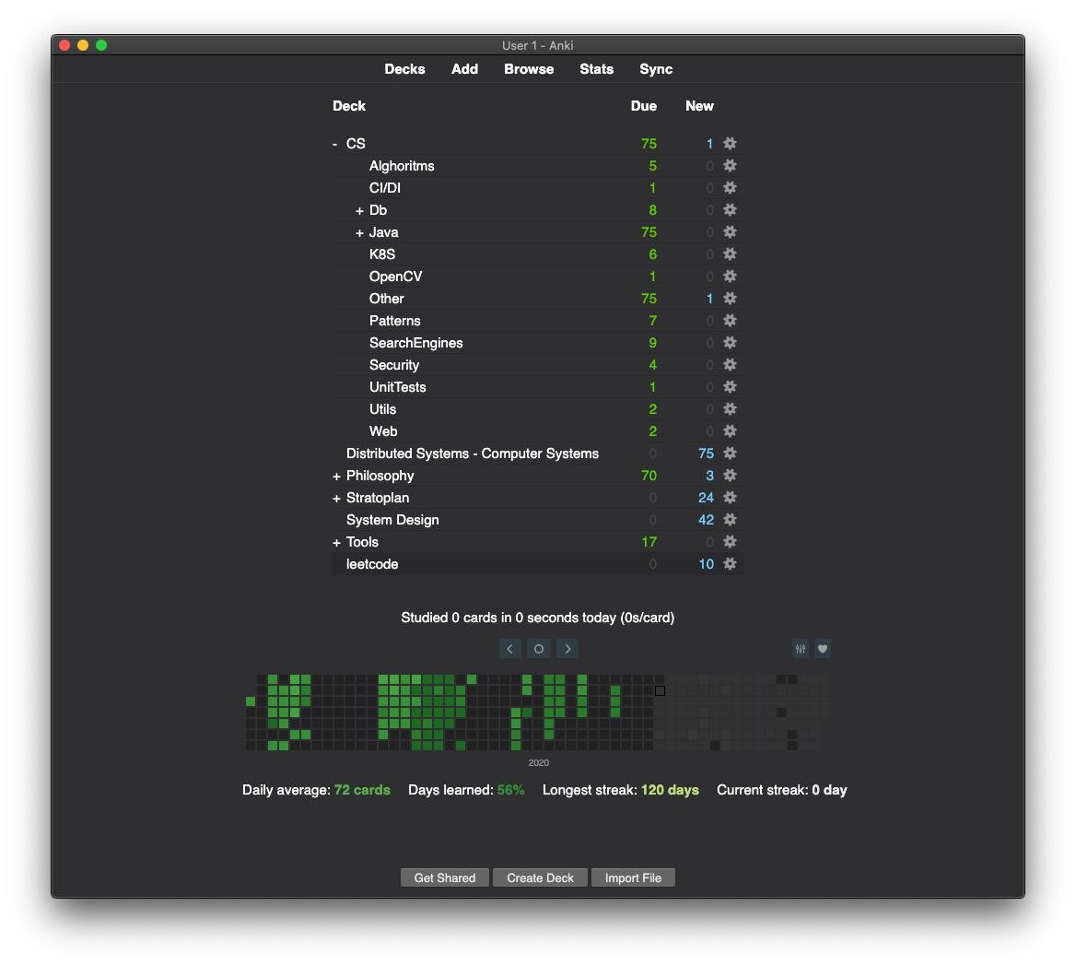The image size is (1076, 966).
Task: Expand the Db subdeck
Action: coord(359,210)
